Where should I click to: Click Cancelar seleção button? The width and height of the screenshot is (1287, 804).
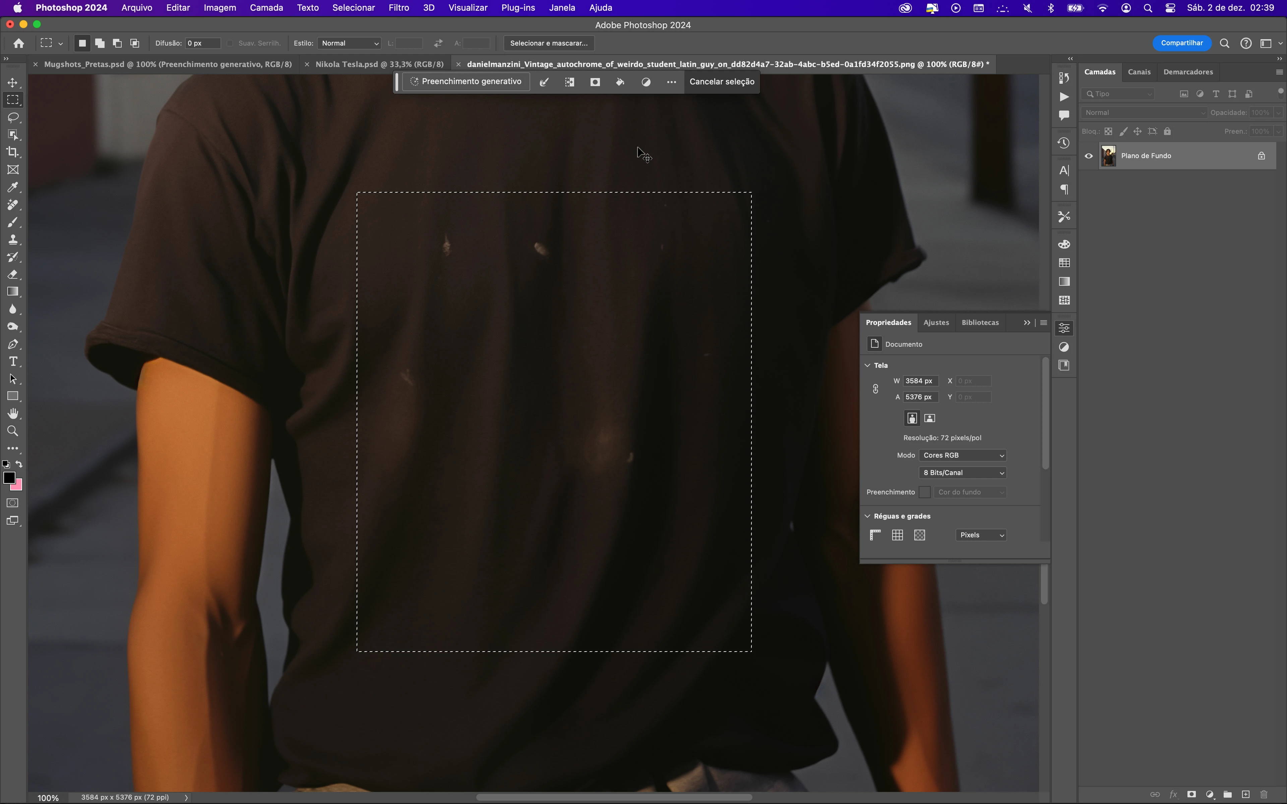coord(722,81)
